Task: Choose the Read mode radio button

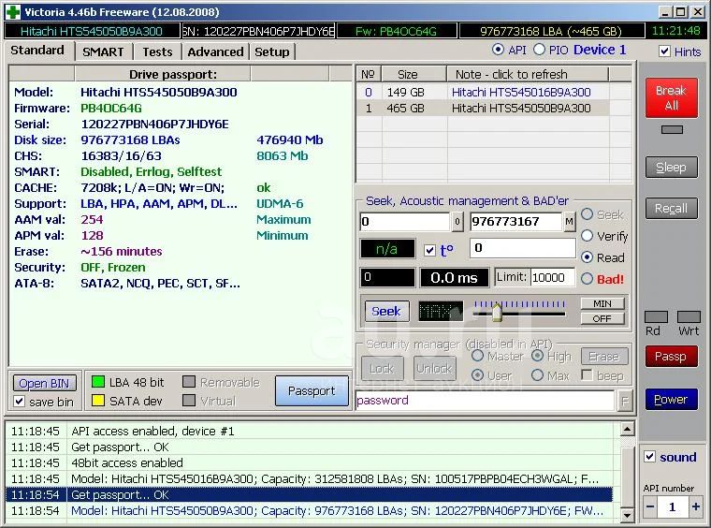Action: coord(587,257)
